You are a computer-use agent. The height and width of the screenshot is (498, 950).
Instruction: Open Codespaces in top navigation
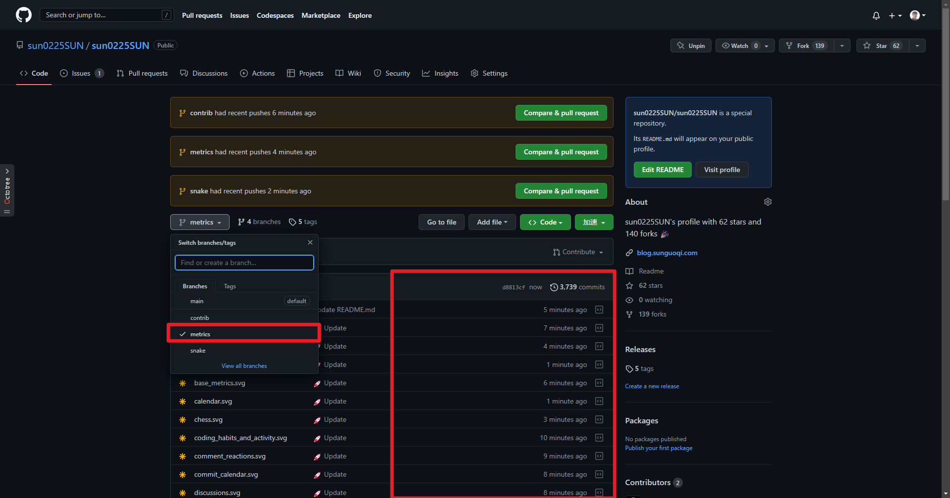tap(275, 15)
